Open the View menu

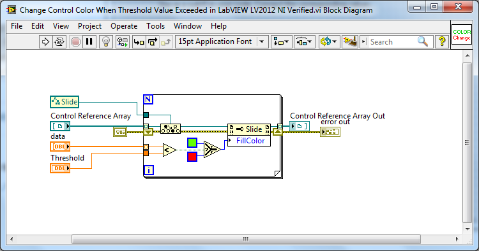[x=61, y=26]
